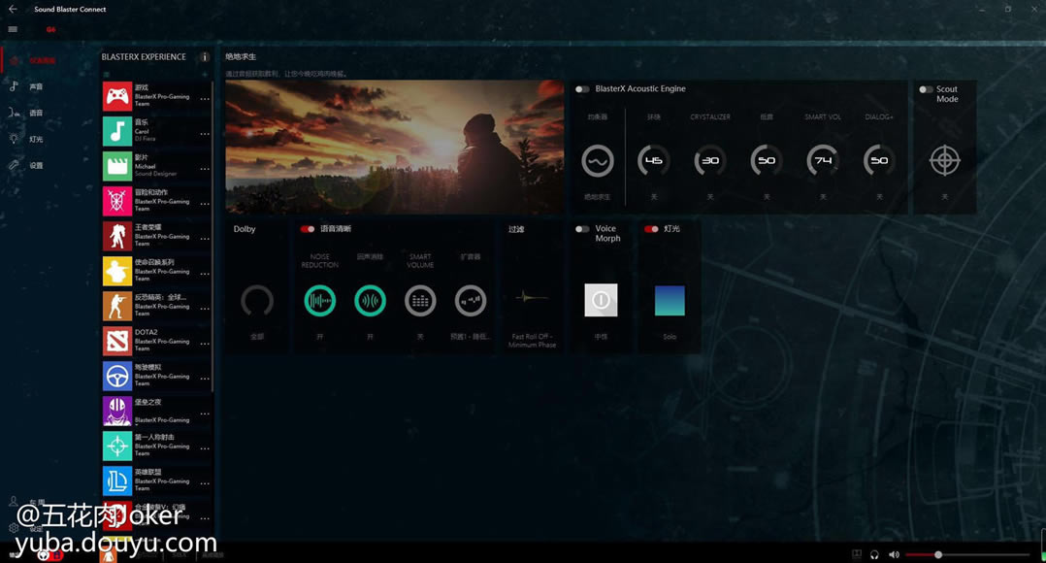This screenshot has height=563, width=1046.
Task: Click the PUBG 绝地求生 banner image
Action: (394, 148)
